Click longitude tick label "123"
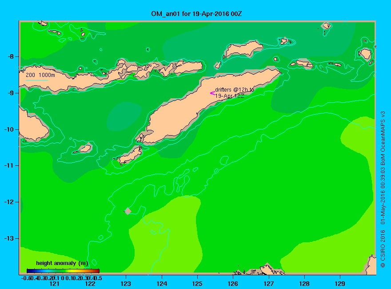The height and width of the screenshot is (289, 391). [126, 284]
